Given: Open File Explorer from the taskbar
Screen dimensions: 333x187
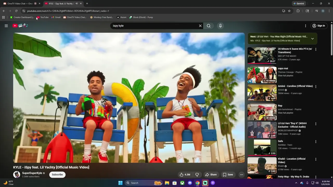Looking at the screenshot, I should click(167, 183).
